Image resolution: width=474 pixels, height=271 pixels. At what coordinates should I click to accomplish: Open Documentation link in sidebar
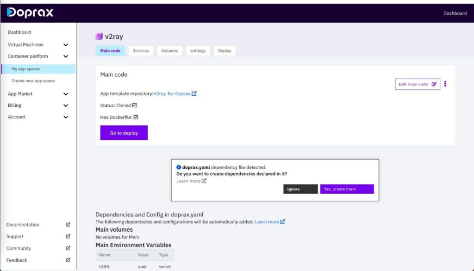[x=23, y=224]
